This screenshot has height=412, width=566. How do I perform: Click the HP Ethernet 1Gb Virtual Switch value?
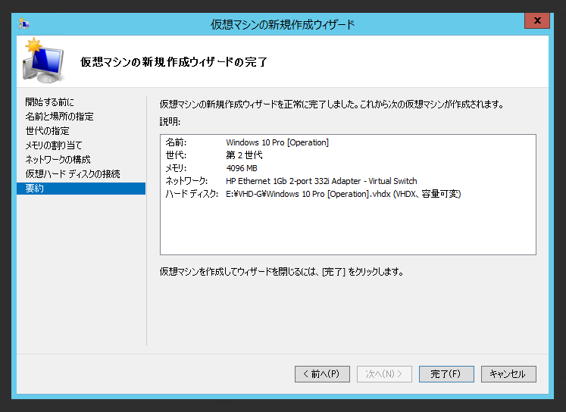321,181
